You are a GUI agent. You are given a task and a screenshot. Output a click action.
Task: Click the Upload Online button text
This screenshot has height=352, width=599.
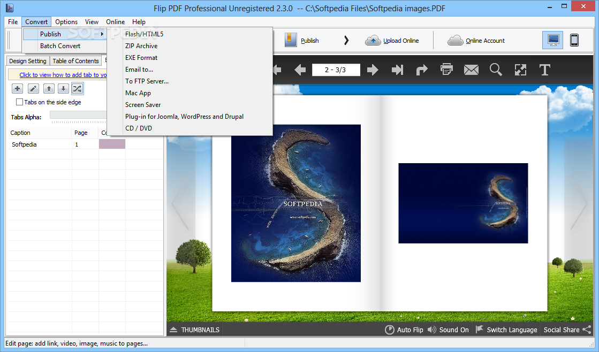coord(401,41)
